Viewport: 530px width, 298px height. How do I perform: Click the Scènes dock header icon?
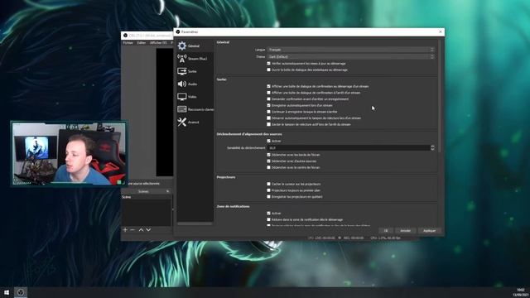(x=167, y=191)
